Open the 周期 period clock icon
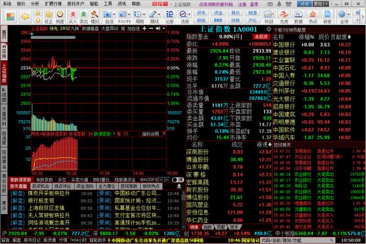366x244 pixels. click(x=138, y=17)
